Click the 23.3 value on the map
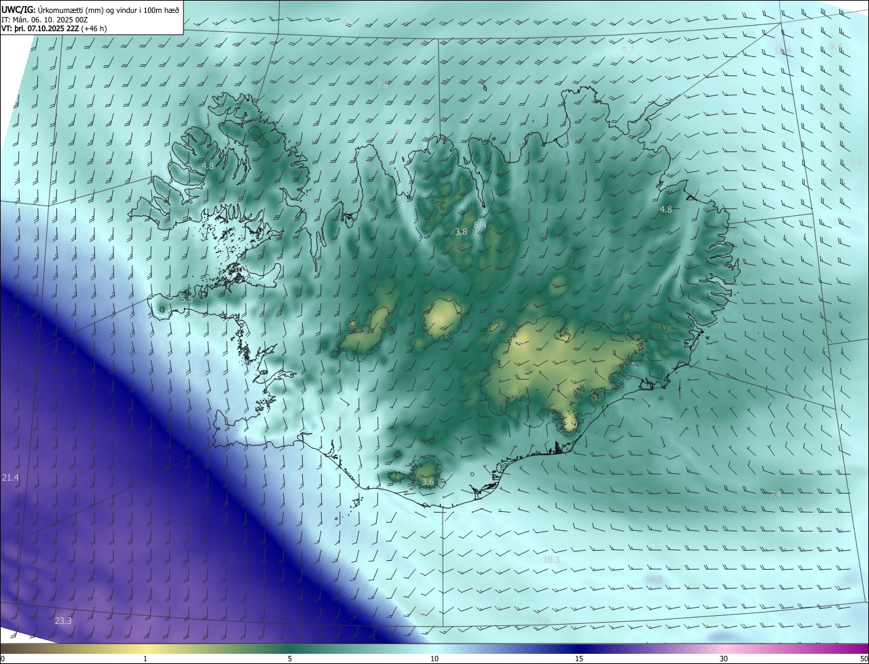This screenshot has width=869, height=664. pos(63,621)
